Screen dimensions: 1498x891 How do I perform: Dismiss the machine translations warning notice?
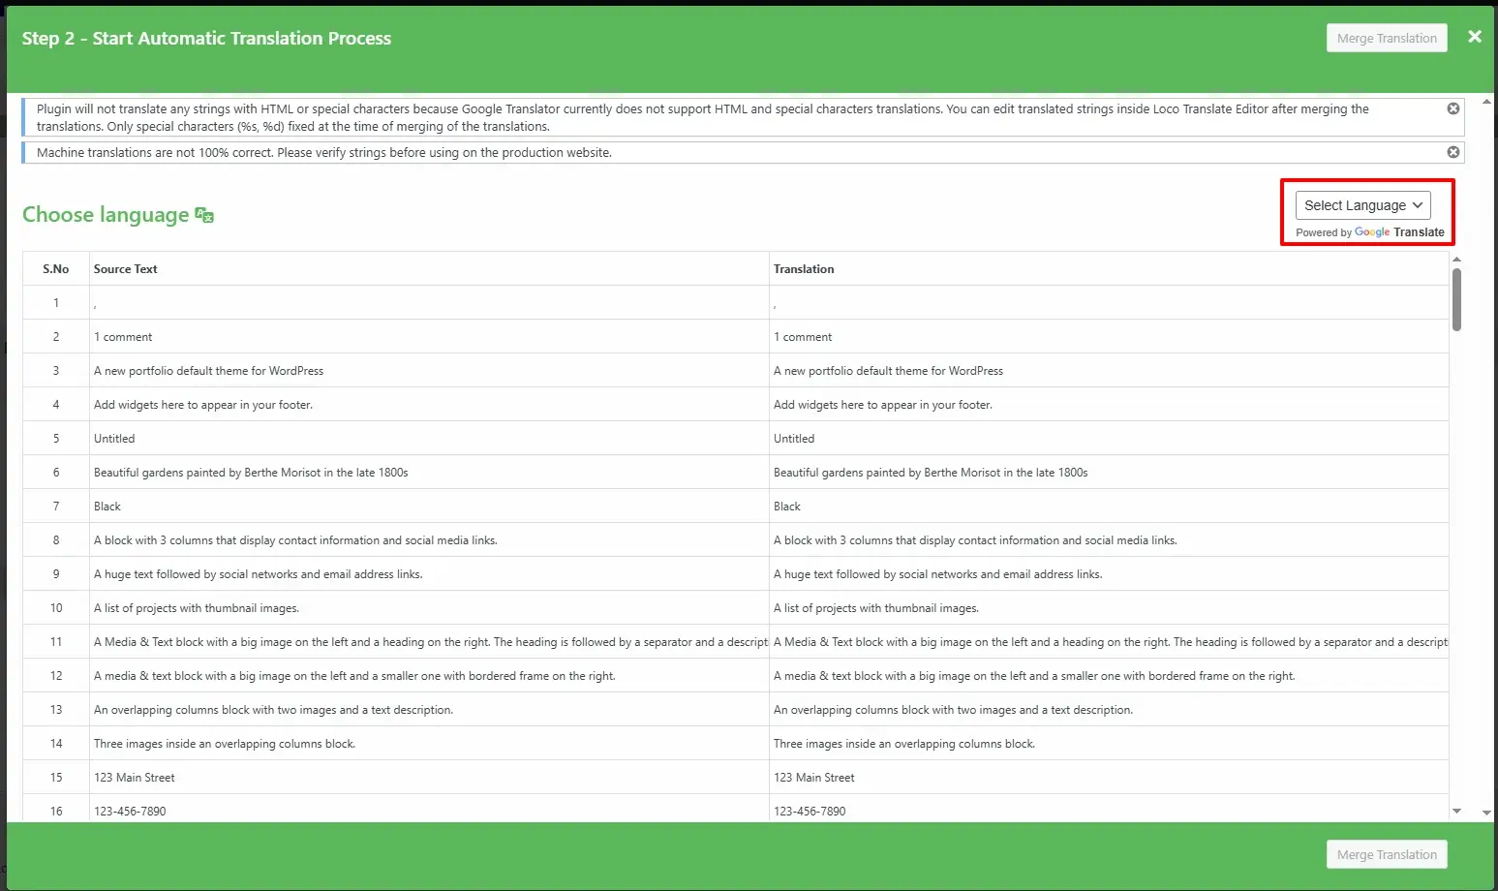[x=1452, y=152]
